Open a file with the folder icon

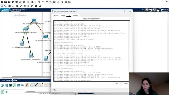click(x=6, y=2)
